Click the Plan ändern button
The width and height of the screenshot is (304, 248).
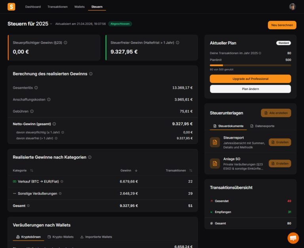(x=251, y=89)
